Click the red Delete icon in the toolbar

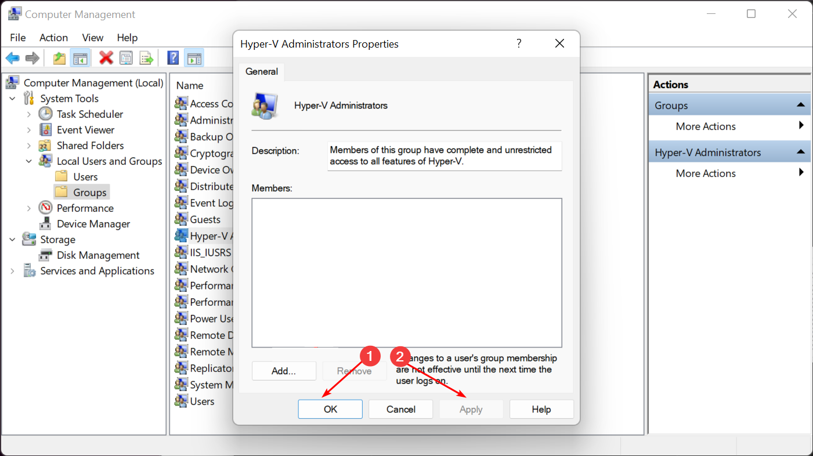(106, 58)
